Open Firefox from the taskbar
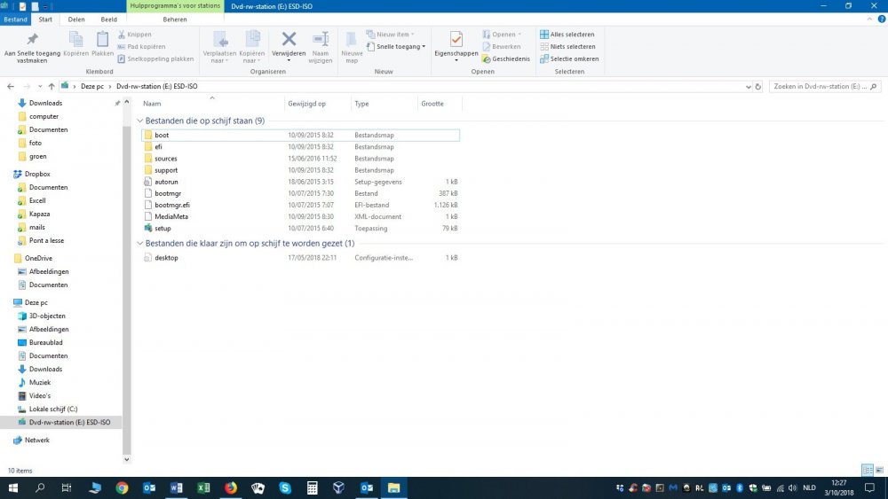Viewport: 888px width, 499px height. coord(231,487)
